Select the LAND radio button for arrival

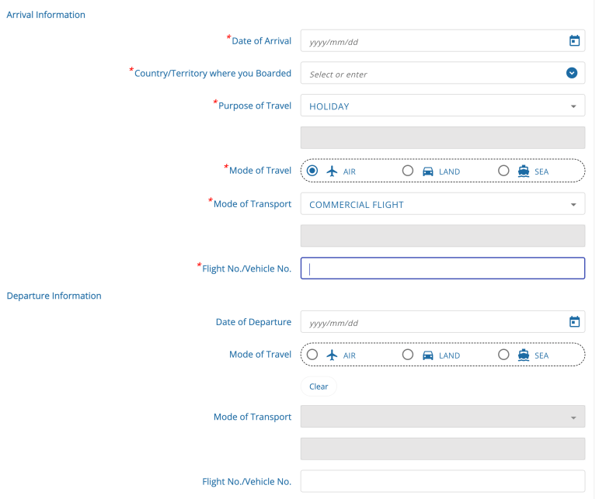408,171
